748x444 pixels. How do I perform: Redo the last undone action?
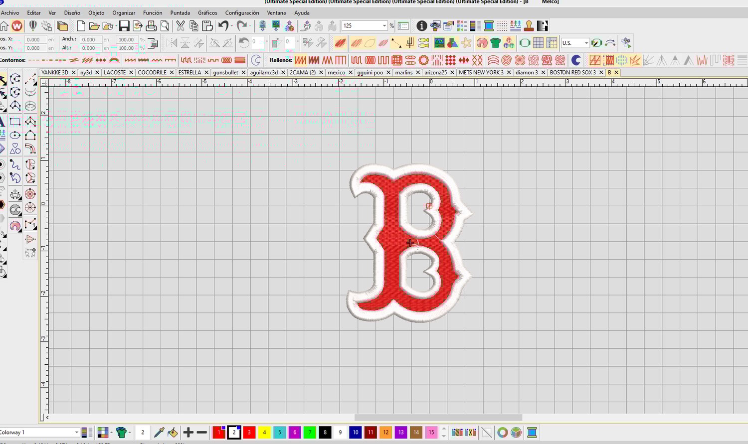[x=241, y=26]
